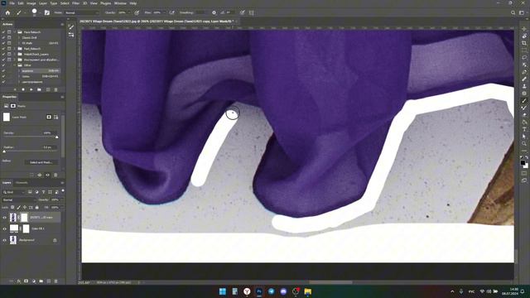Toggle pressure for opacity in the options bar

coord(137,13)
